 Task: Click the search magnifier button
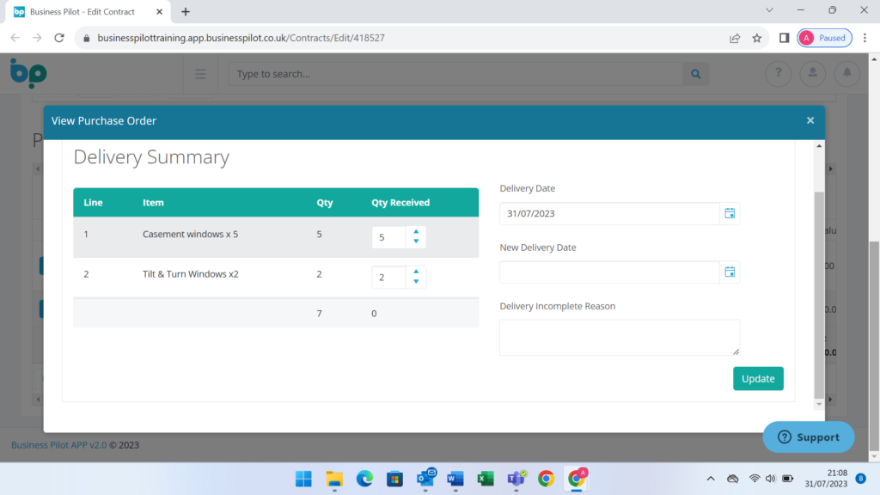(695, 74)
